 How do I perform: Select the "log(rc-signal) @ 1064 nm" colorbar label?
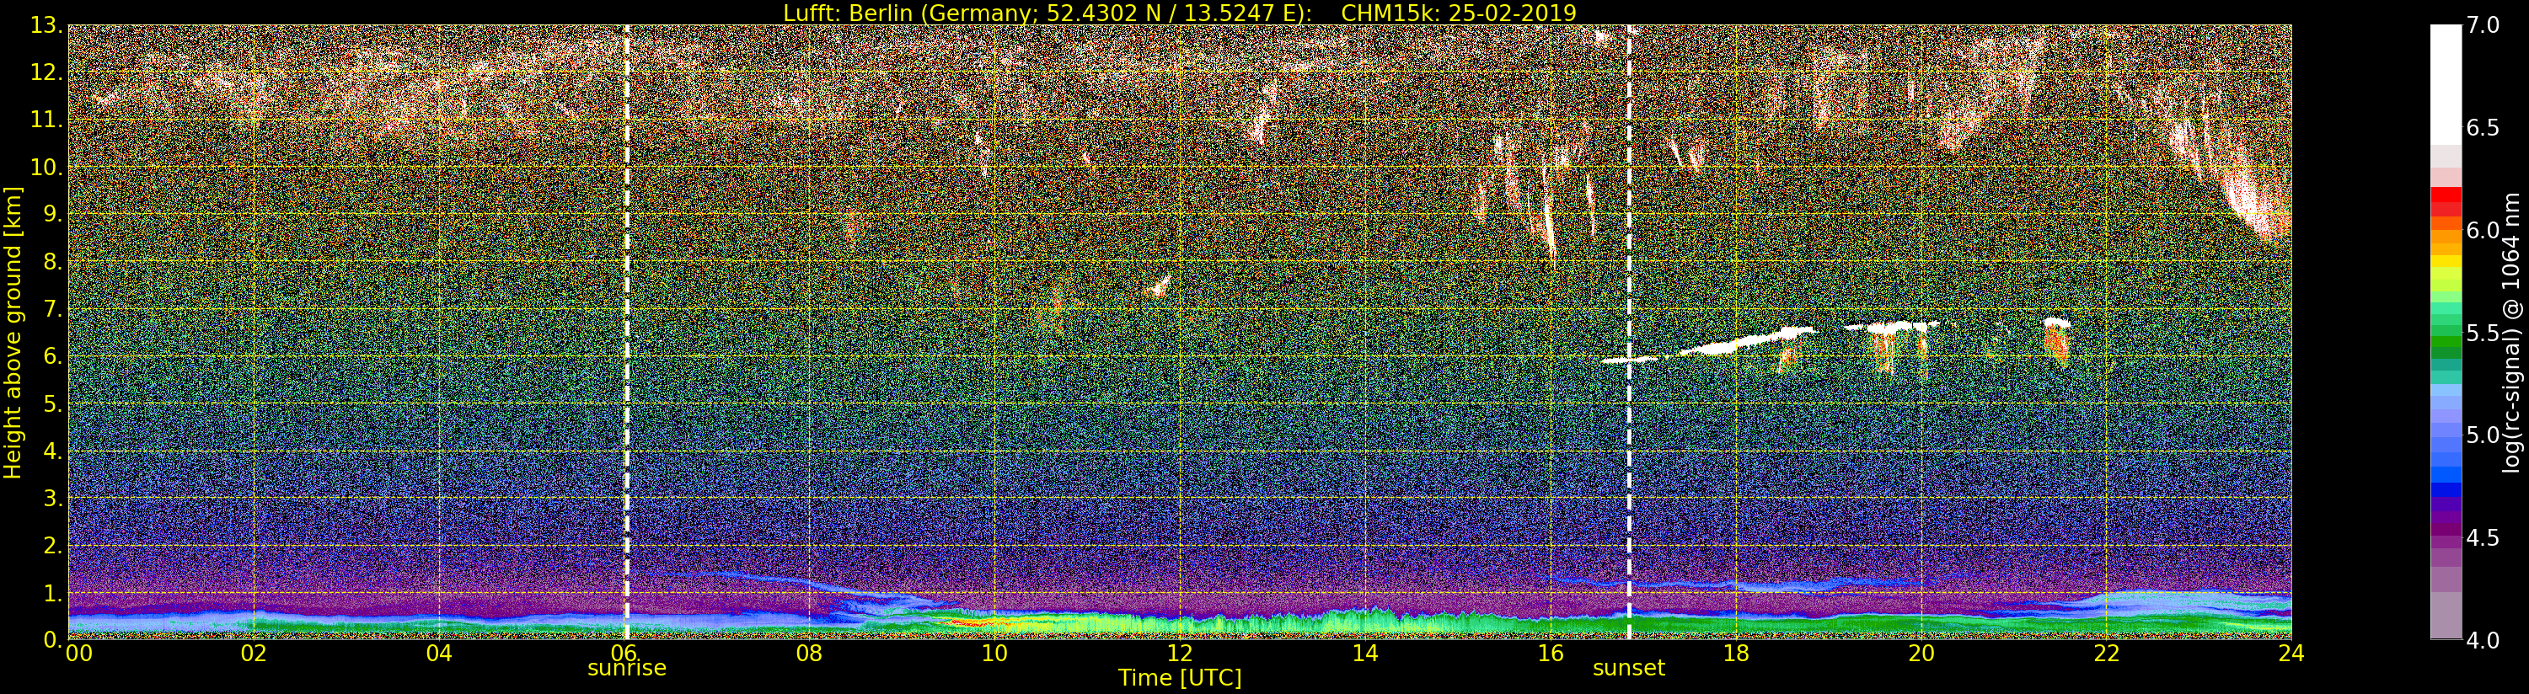tap(2513, 333)
